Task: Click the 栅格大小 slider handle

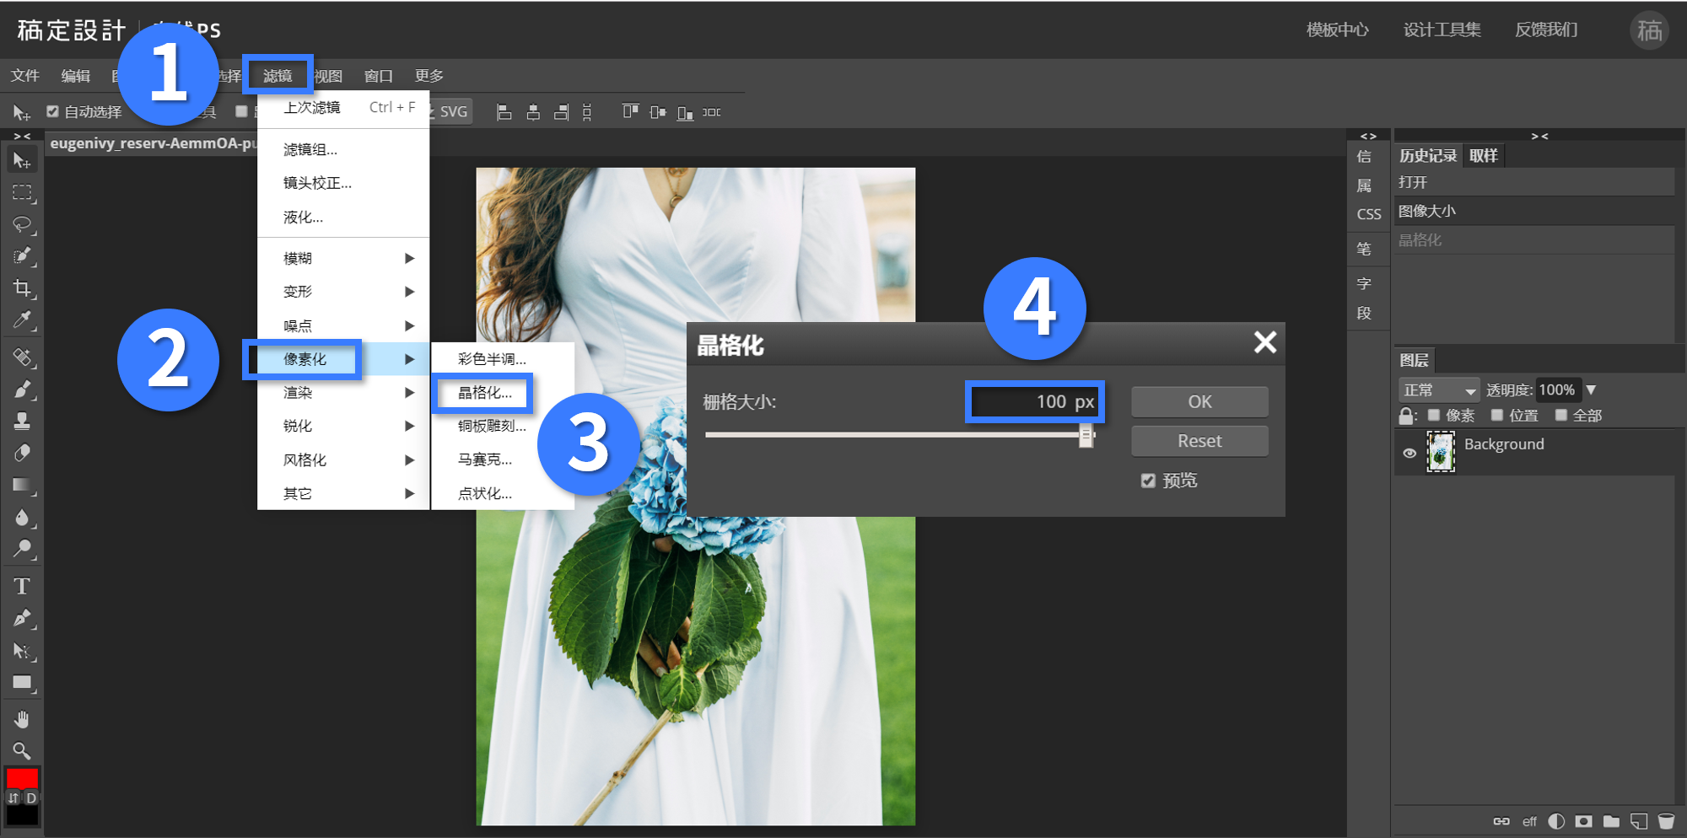Action: [1086, 436]
